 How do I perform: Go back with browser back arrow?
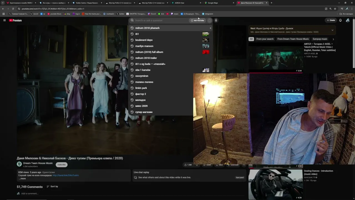[x=3, y=9]
